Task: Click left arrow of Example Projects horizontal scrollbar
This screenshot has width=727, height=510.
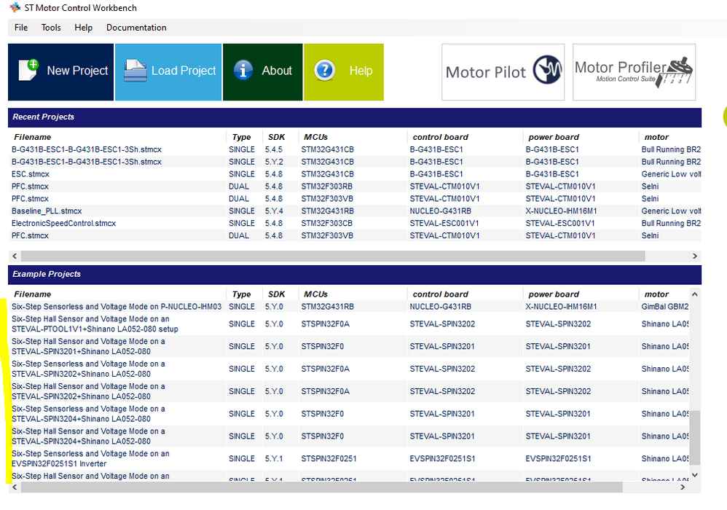Action: [x=15, y=487]
